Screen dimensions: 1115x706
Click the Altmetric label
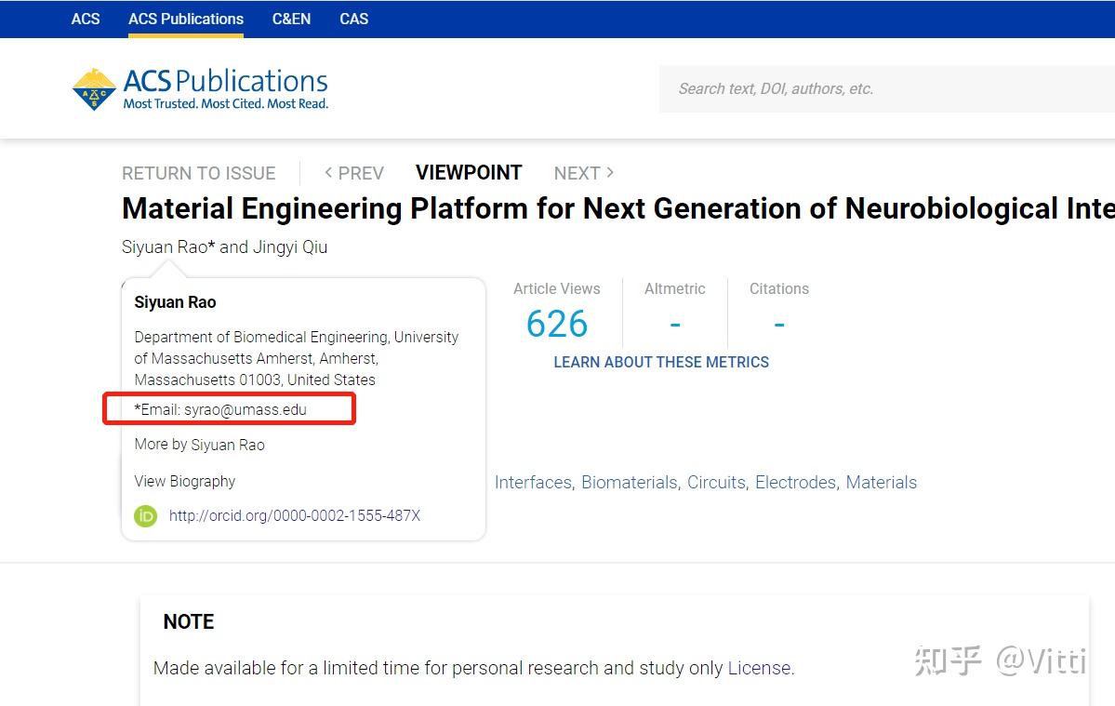[x=675, y=288]
